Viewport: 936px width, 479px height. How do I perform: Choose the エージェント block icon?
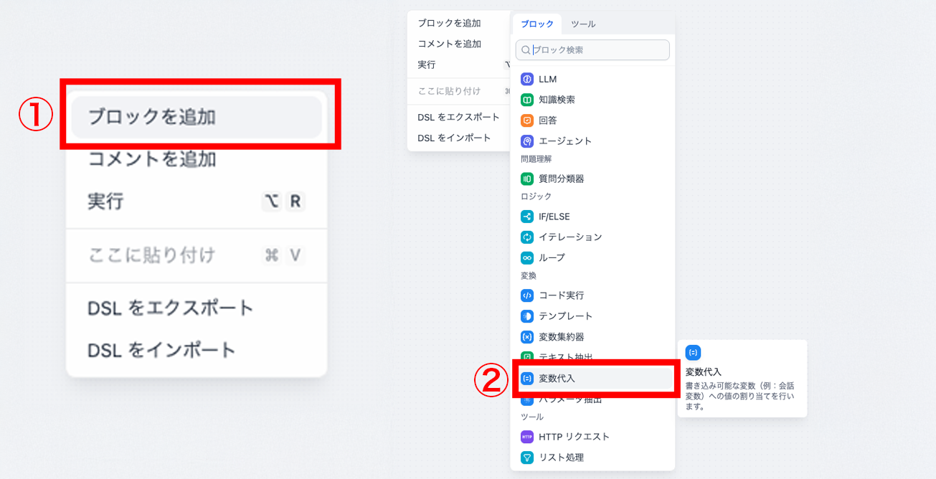click(x=527, y=141)
